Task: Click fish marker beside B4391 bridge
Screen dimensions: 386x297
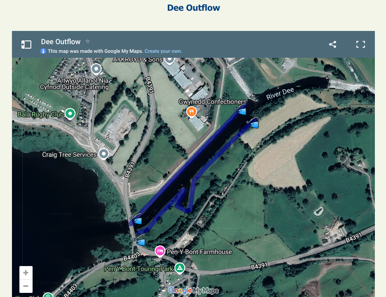Action: (x=137, y=219)
